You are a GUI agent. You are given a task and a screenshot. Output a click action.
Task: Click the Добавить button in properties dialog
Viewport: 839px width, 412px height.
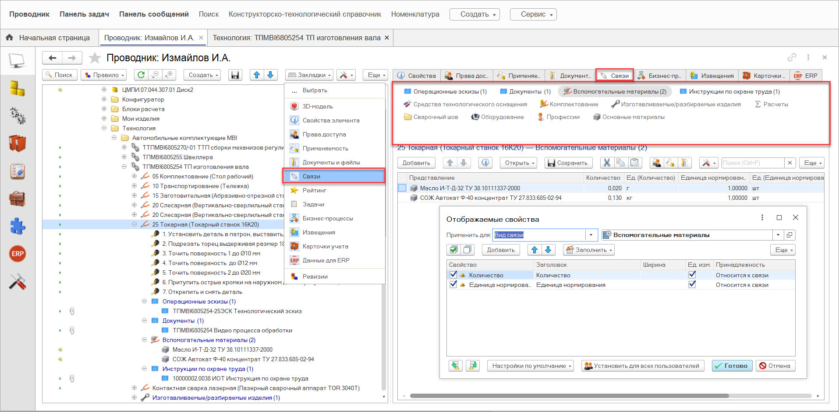point(501,250)
